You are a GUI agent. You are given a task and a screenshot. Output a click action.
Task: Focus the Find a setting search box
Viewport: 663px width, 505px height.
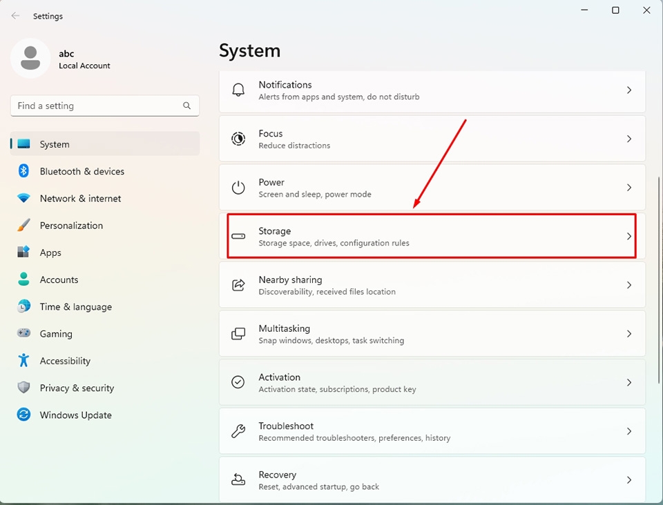pyautogui.click(x=105, y=106)
